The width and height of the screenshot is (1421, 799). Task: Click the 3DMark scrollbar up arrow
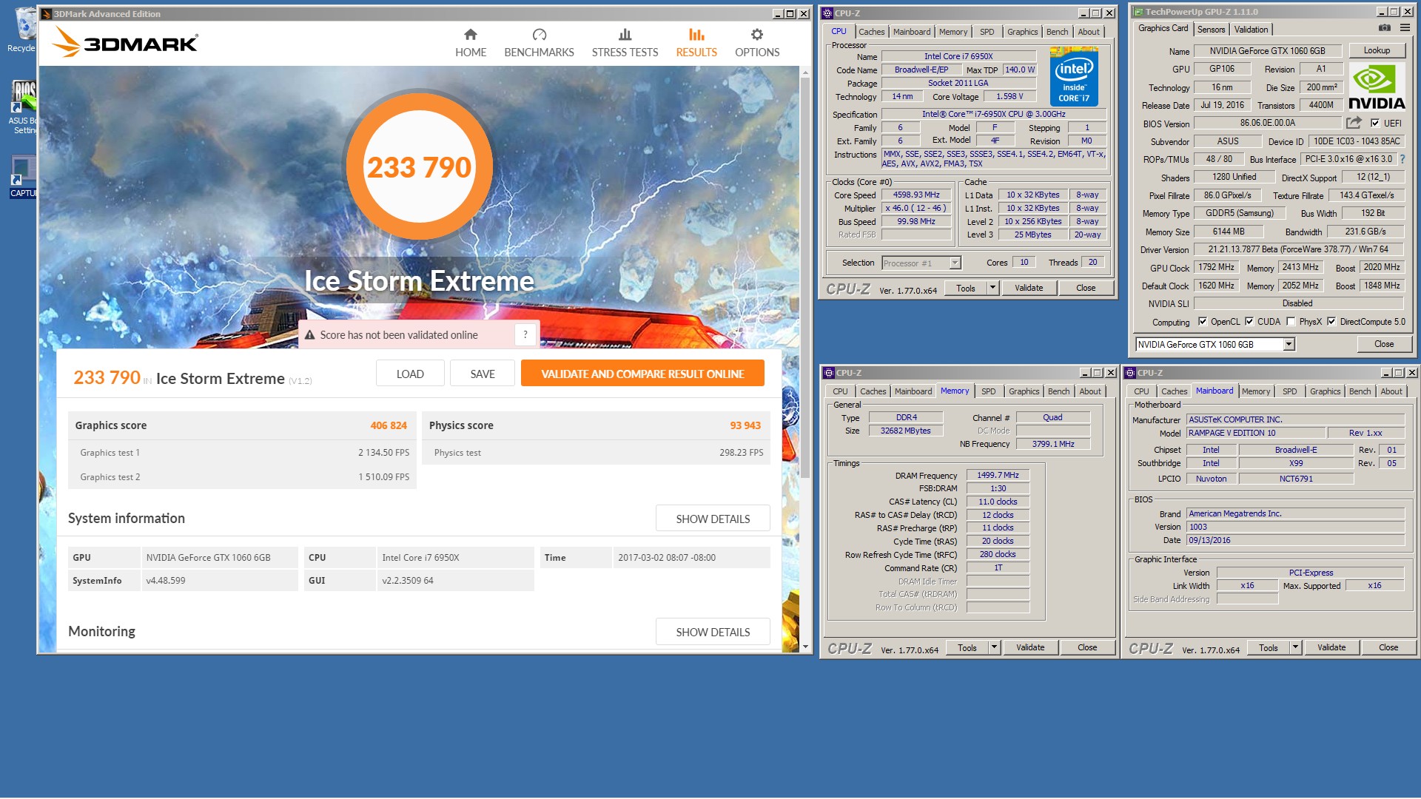pos(805,73)
